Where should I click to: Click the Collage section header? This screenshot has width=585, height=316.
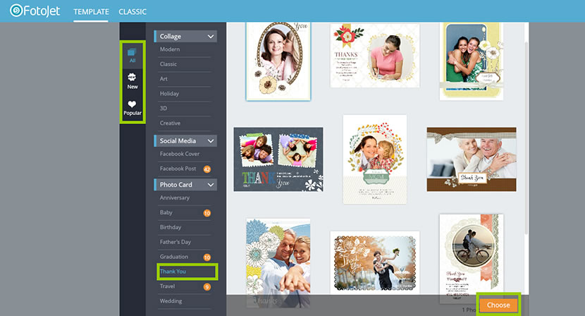click(x=185, y=36)
